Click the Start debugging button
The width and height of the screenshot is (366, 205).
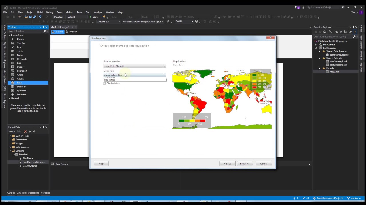[93, 17]
